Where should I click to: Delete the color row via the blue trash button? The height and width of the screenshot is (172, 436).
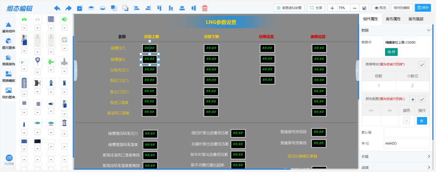[x=422, y=121]
